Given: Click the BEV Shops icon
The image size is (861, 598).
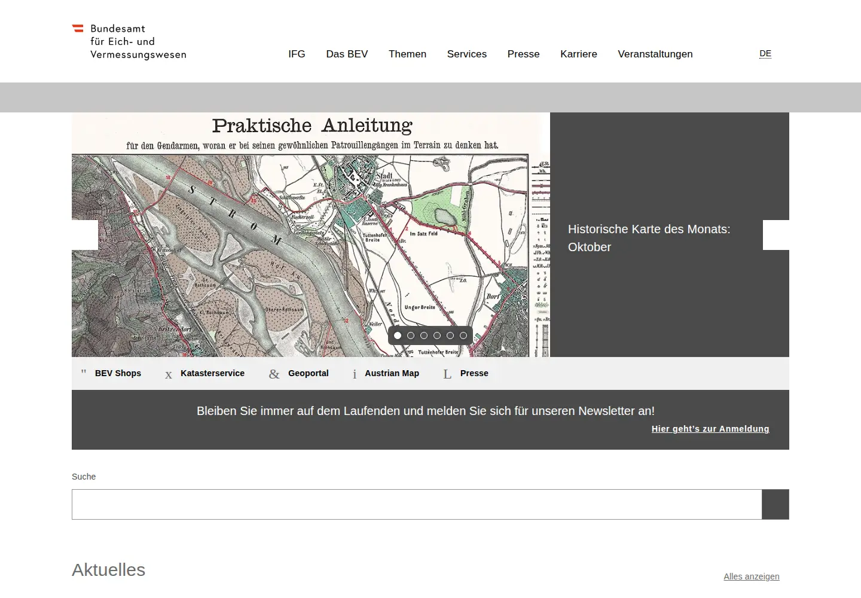Looking at the screenshot, I should tap(84, 373).
